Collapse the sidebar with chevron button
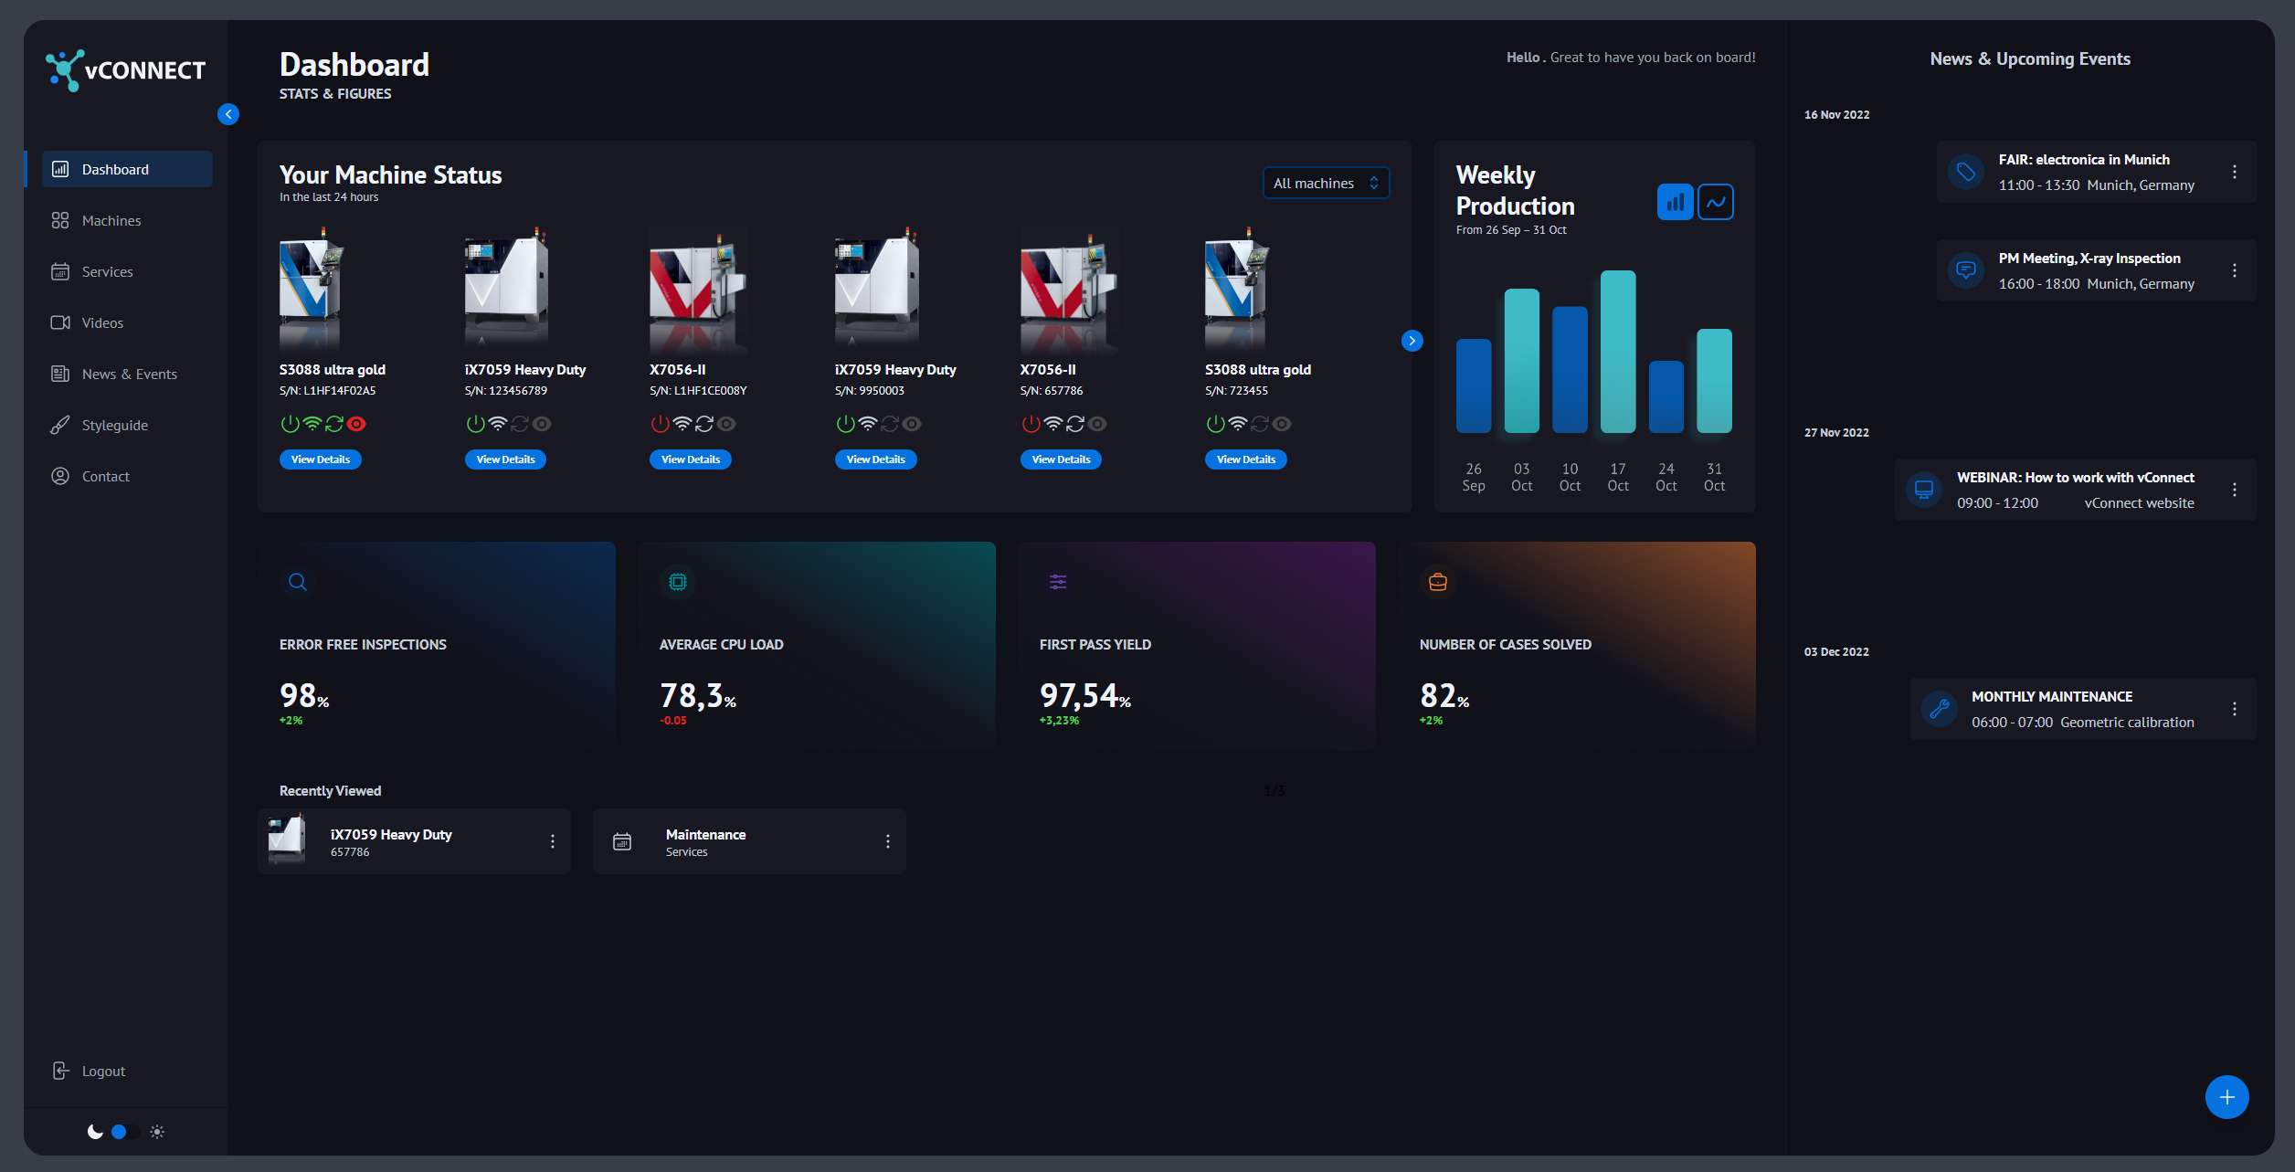This screenshot has width=2295, height=1172. (228, 114)
